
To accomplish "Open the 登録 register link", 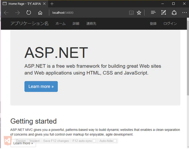I will click(153, 23).
